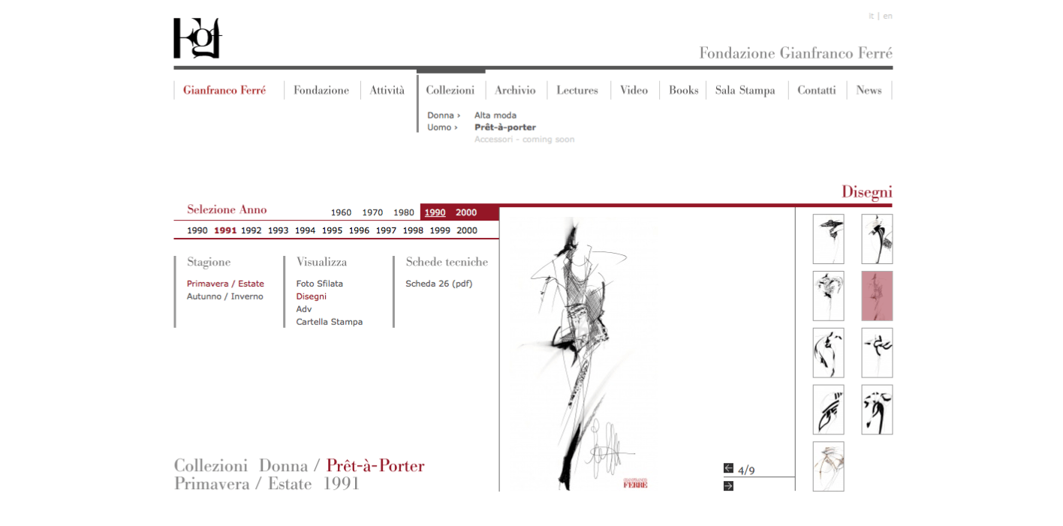1063x526 pixels.
Task: Open the Archivio menu item
Action: (x=515, y=90)
